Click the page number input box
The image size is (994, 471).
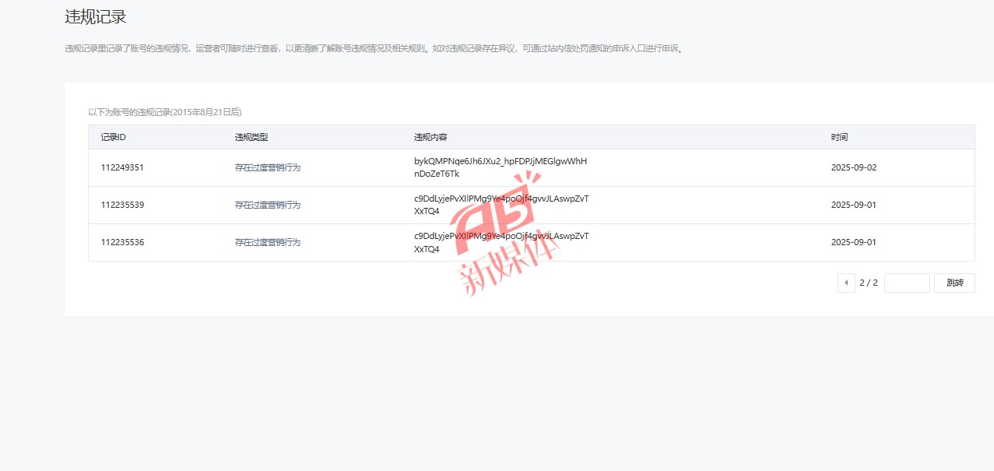tap(907, 283)
